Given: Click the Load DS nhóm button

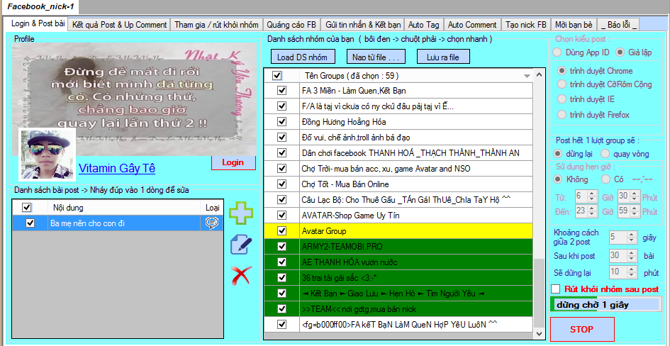Looking at the screenshot, I should click(303, 57).
